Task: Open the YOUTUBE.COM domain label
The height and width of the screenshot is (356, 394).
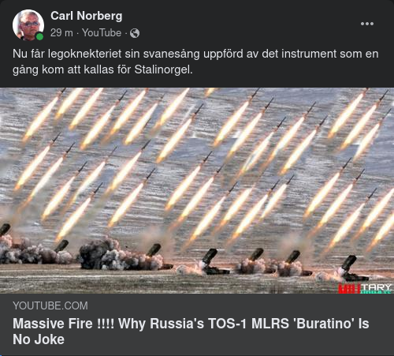Action: 50,305
